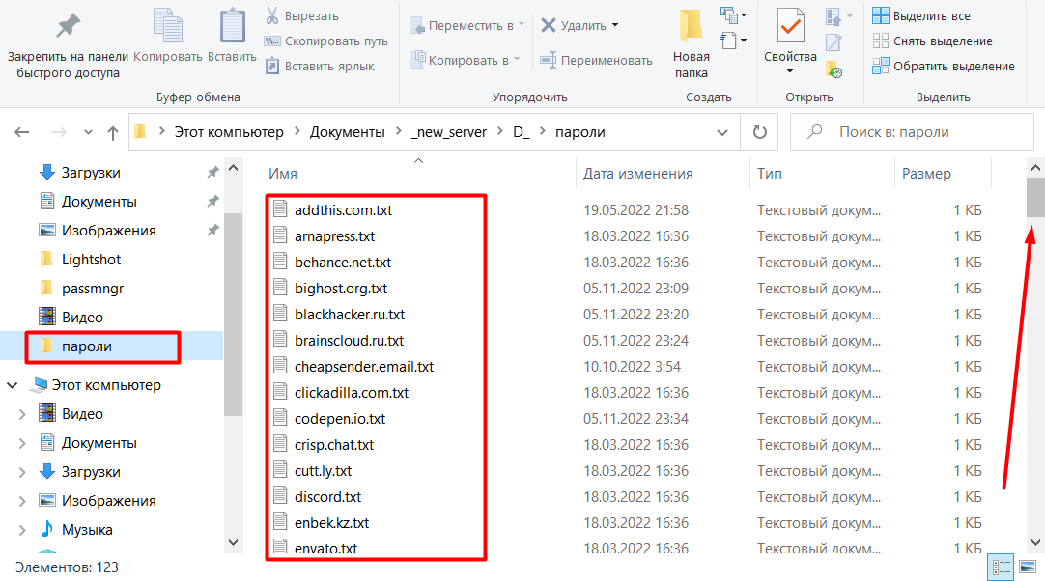The width and height of the screenshot is (1045, 581).
Task: Click Документы breadcrumb in address bar
Action: coord(348,132)
